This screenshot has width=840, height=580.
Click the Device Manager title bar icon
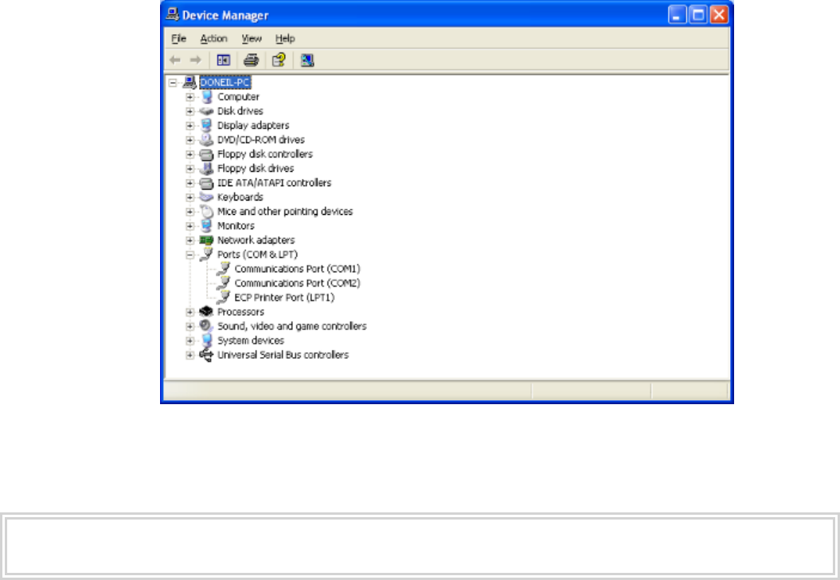(172, 14)
